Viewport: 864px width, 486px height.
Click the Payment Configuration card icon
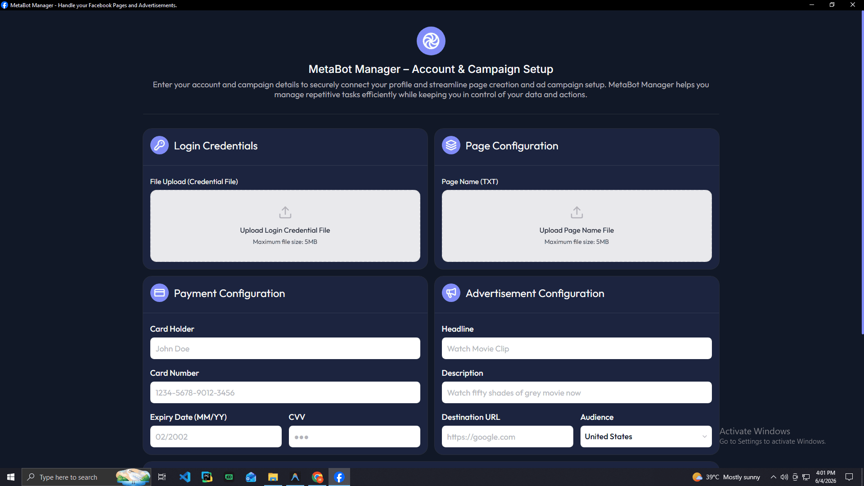159,293
